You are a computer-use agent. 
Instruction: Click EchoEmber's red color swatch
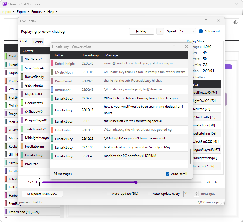[52, 130]
